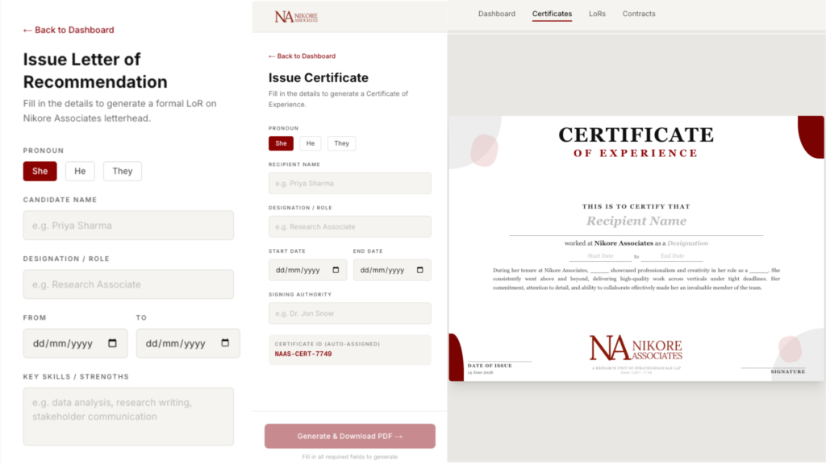
Task: Click Nikore Associates logo on certificate preview
Action: (636, 348)
